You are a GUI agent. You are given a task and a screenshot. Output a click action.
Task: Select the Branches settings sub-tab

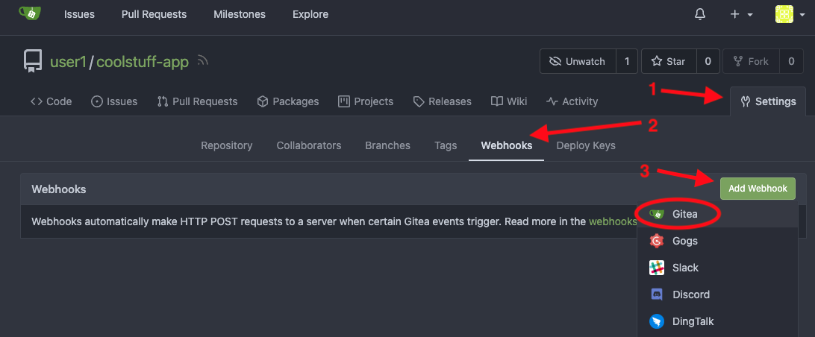(388, 145)
